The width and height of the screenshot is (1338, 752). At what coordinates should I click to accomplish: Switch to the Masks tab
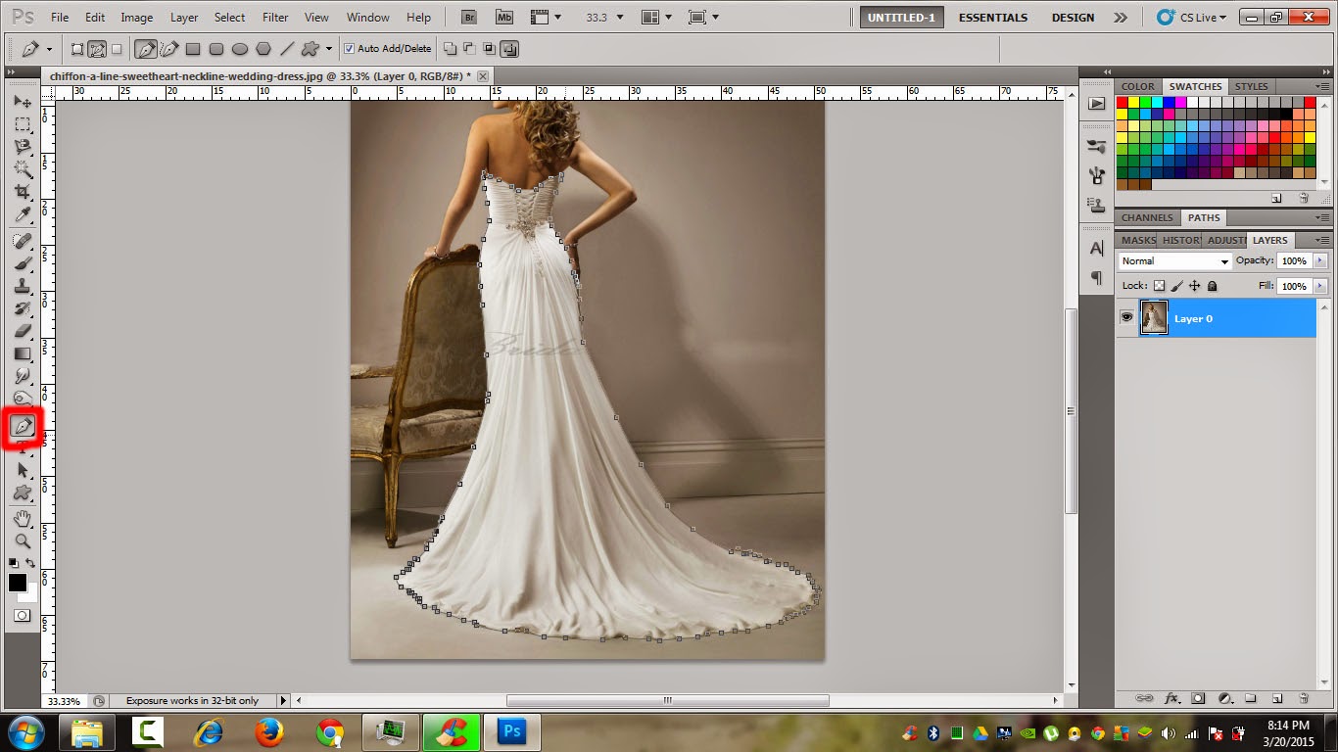[1138, 240]
